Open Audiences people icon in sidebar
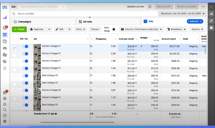The image size is (215, 128). click(5, 48)
